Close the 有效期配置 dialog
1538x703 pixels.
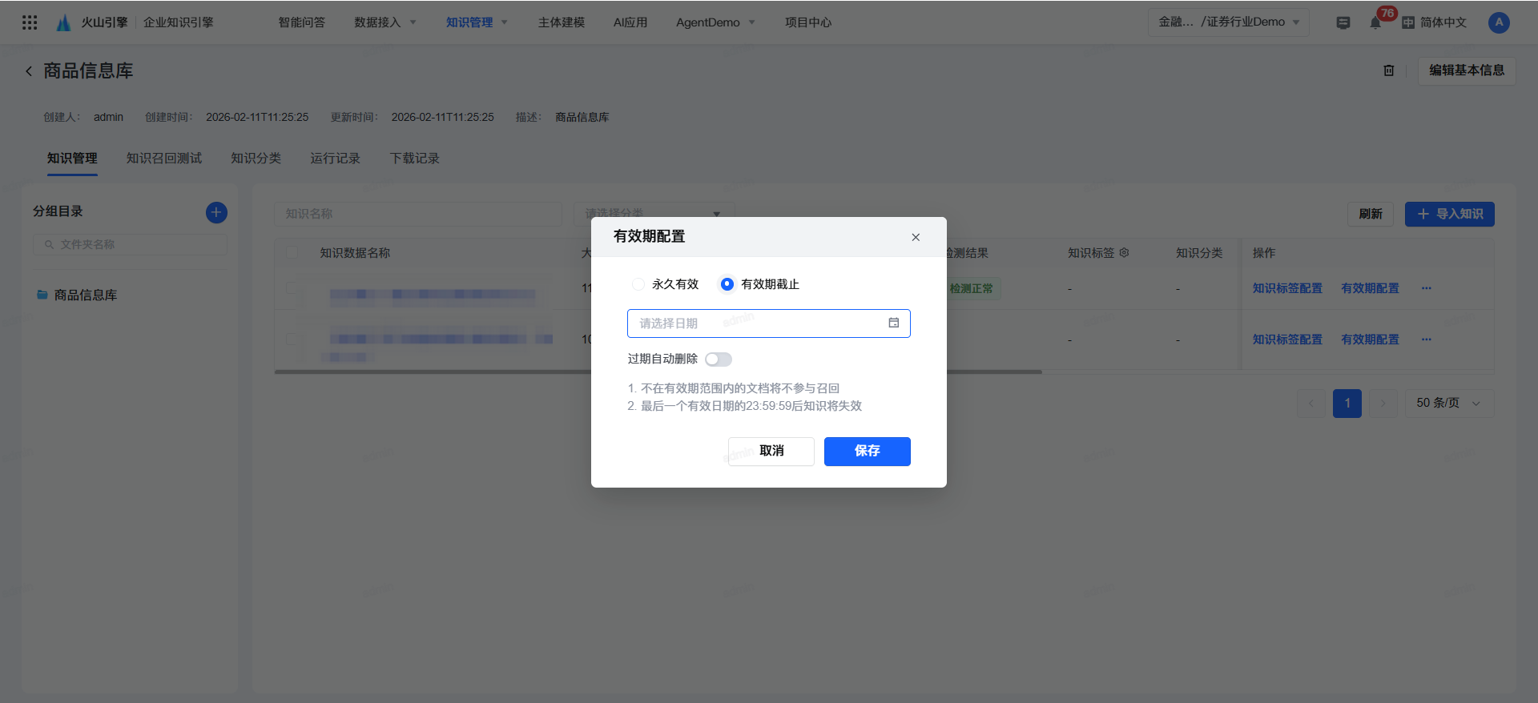[x=916, y=237]
